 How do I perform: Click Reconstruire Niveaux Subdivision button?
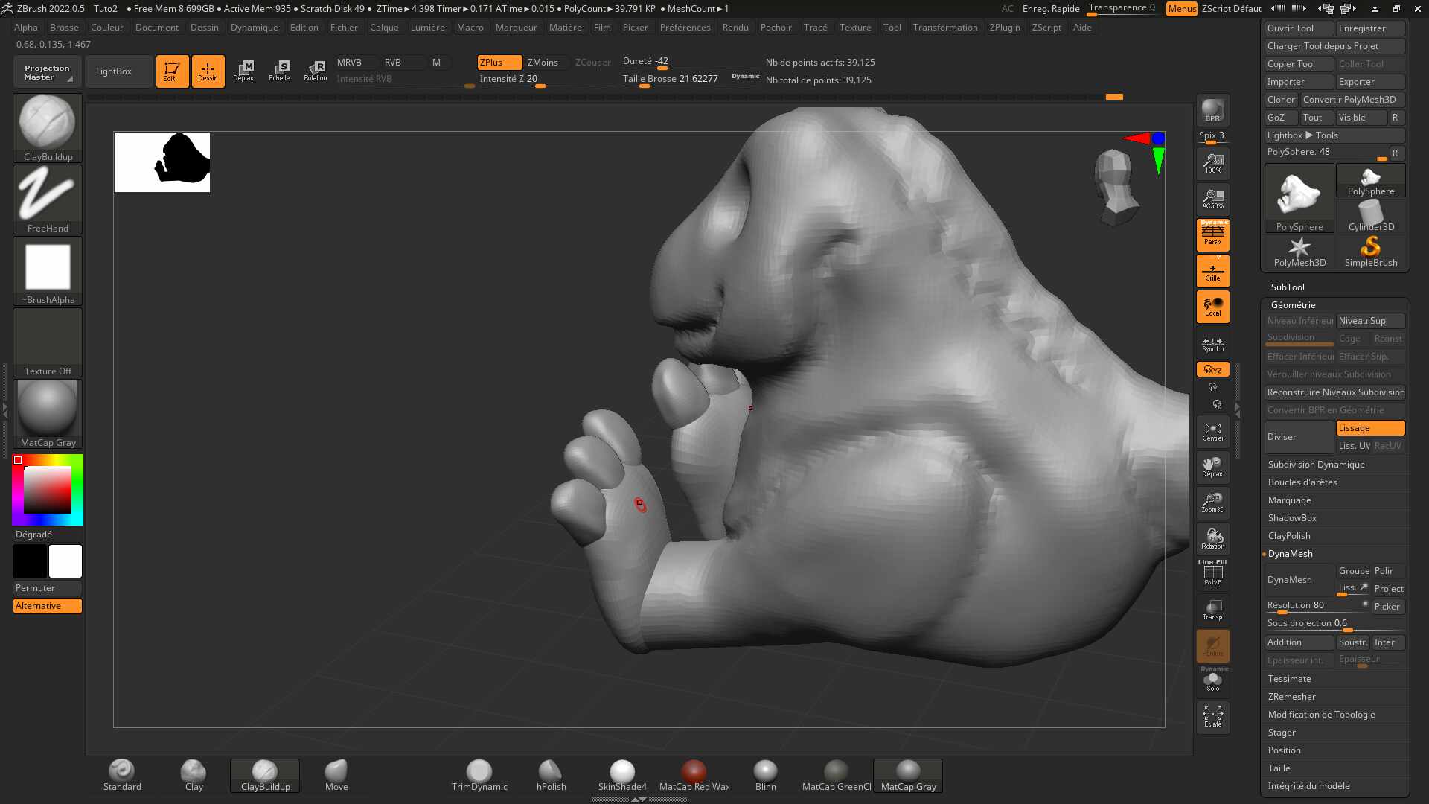click(1335, 392)
